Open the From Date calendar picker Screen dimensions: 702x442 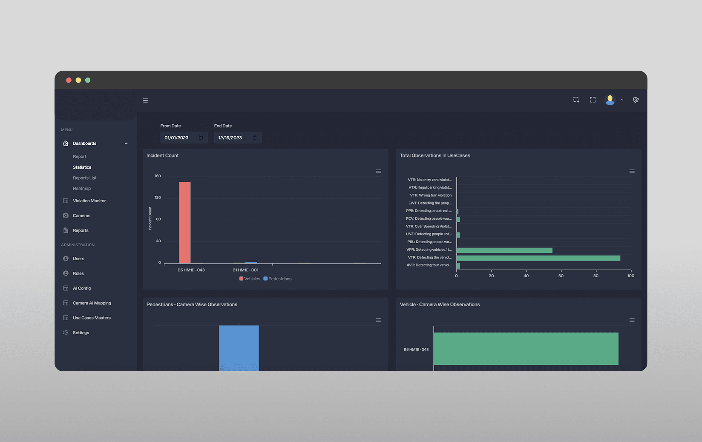201,138
